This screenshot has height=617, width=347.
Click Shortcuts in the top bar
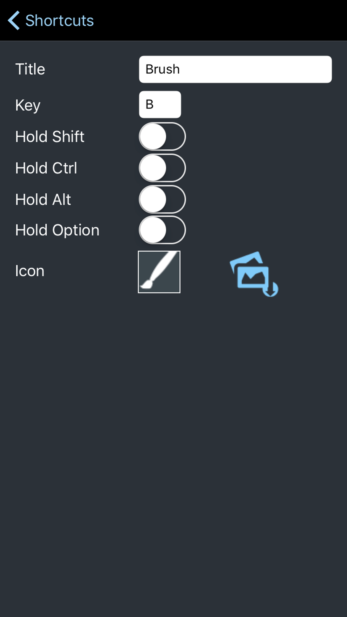coord(59,20)
